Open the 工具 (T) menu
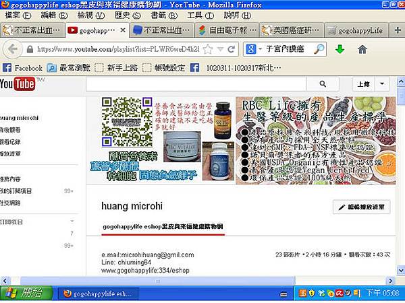Viewport: 405px width, 303px height. (200, 15)
